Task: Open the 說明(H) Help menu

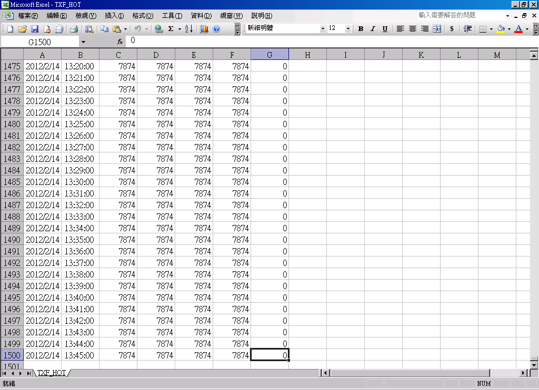Action: [x=262, y=16]
